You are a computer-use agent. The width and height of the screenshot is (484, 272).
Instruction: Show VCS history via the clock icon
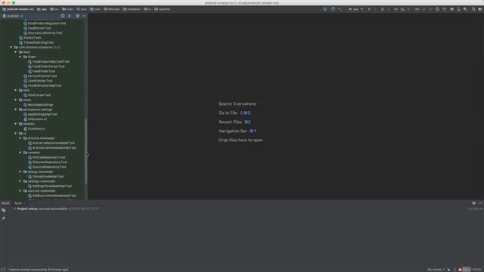[x=437, y=9]
